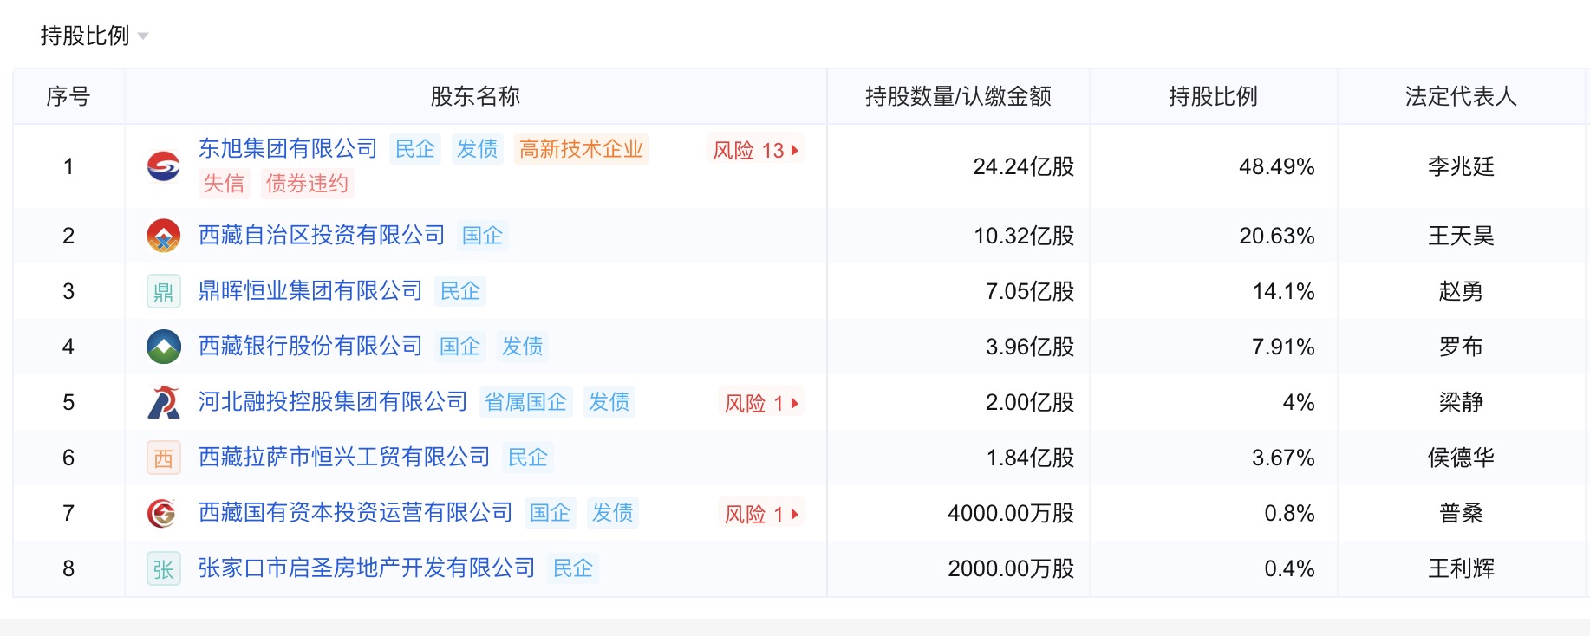Open the 鼎晖恒业集团有限公司 link

310,291
